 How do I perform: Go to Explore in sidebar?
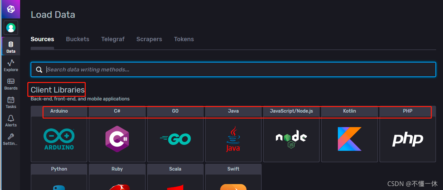(x=11, y=65)
